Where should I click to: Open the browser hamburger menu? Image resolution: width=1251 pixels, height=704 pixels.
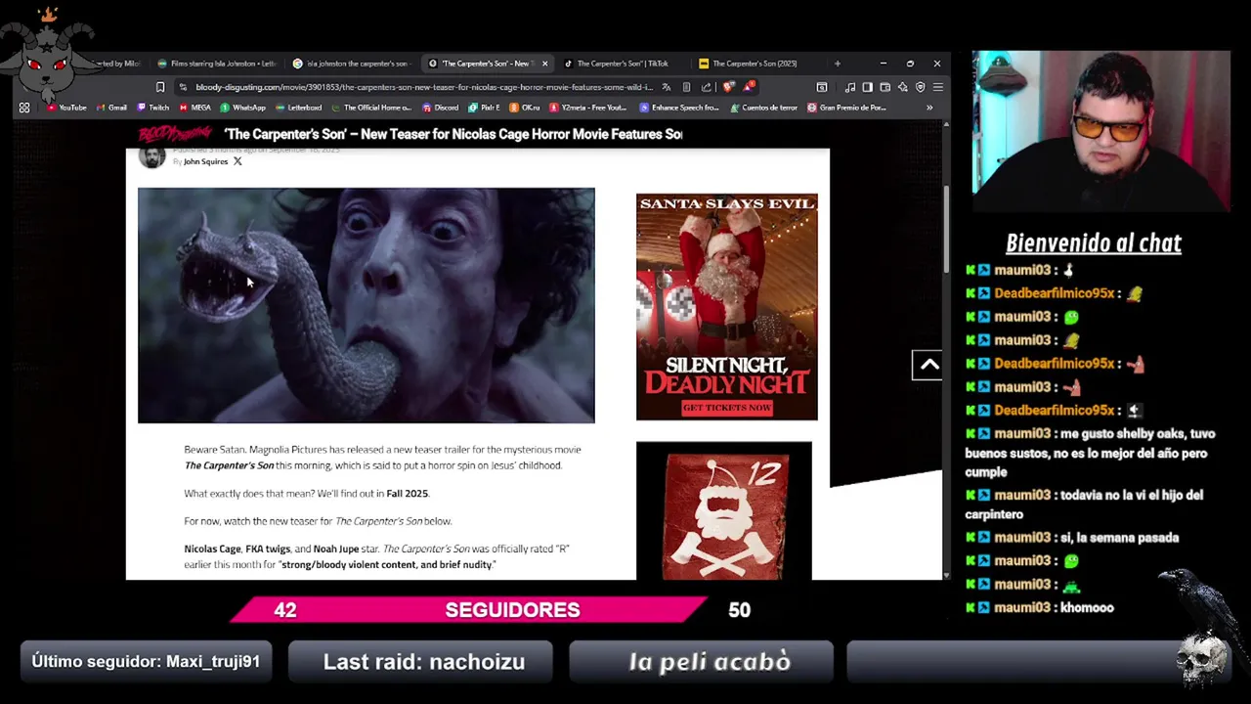tap(937, 87)
